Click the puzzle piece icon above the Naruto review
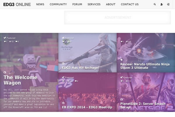 122,60
